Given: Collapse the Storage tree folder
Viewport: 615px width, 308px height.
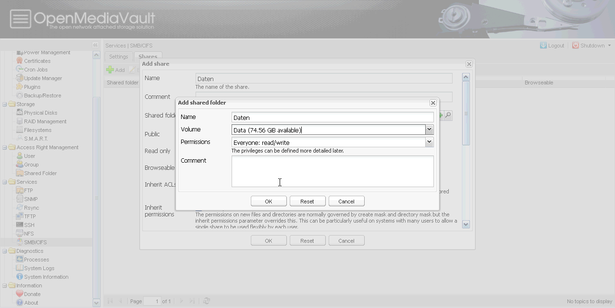Looking at the screenshot, I should 5,104.
